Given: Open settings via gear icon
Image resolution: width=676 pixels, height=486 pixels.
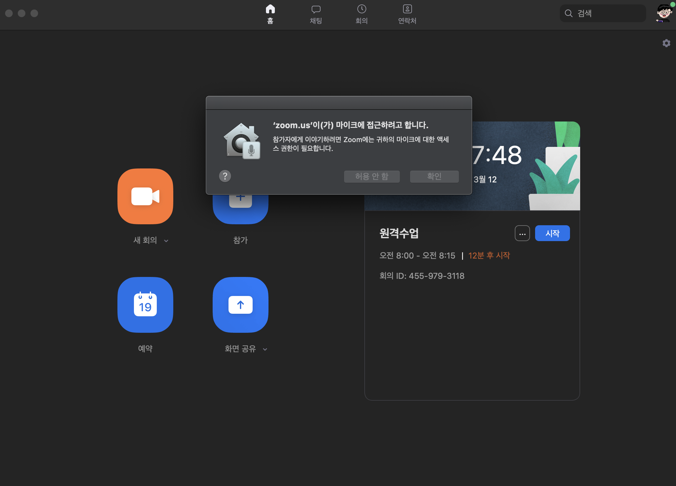Looking at the screenshot, I should pyautogui.click(x=666, y=43).
